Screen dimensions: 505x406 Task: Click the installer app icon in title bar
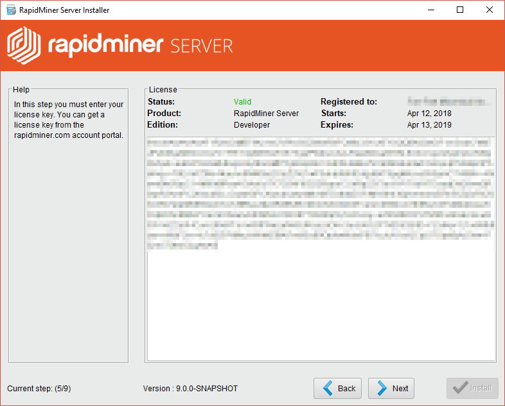tap(10, 10)
